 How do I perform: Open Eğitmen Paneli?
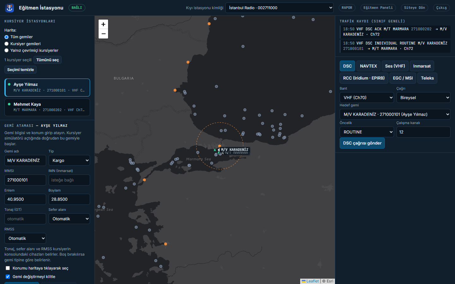pos(378,8)
